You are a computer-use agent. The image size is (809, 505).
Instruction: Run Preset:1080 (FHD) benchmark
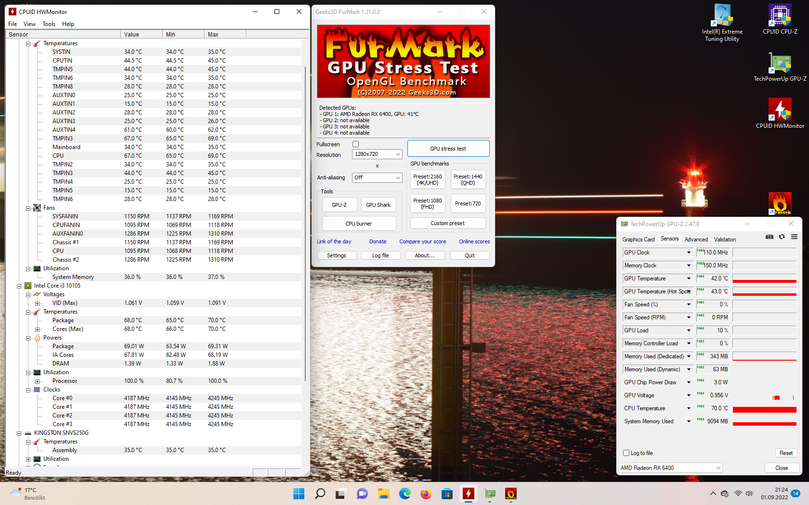click(x=428, y=203)
